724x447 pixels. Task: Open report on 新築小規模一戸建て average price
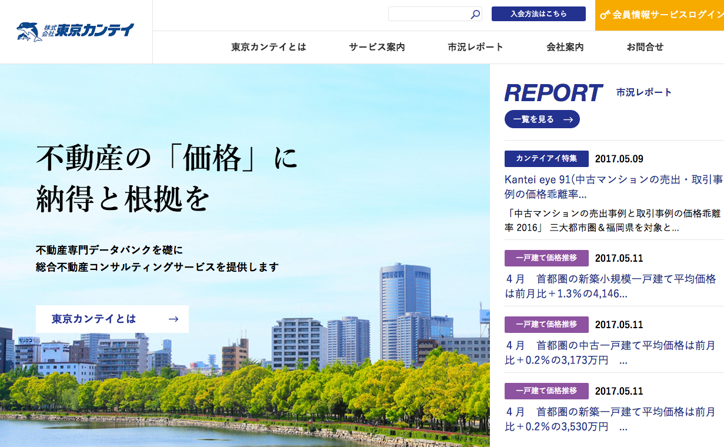pos(610,286)
